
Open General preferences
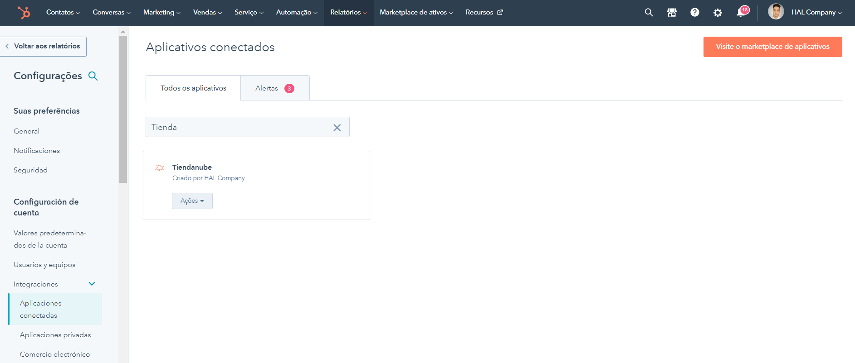click(26, 131)
